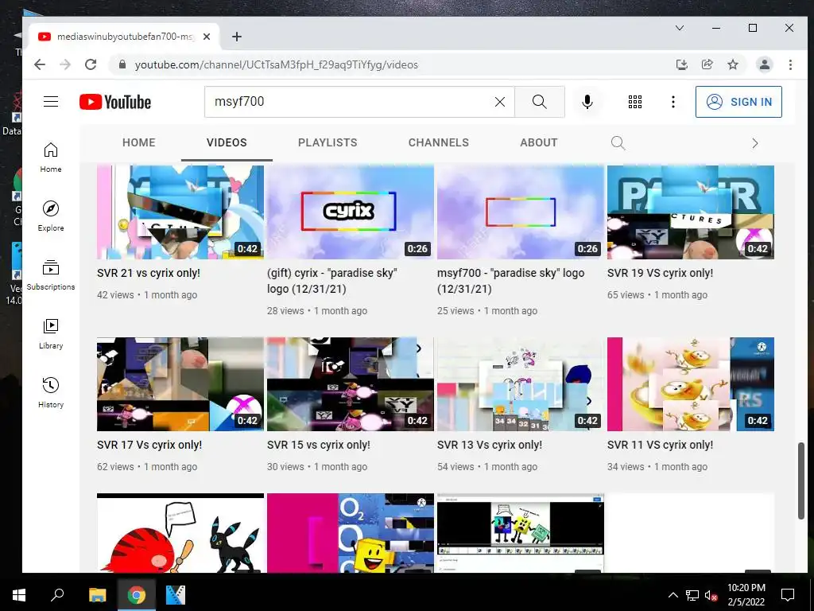This screenshot has width=814, height=611.
Task: Install app icon in address bar
Action: coord(681,64)
